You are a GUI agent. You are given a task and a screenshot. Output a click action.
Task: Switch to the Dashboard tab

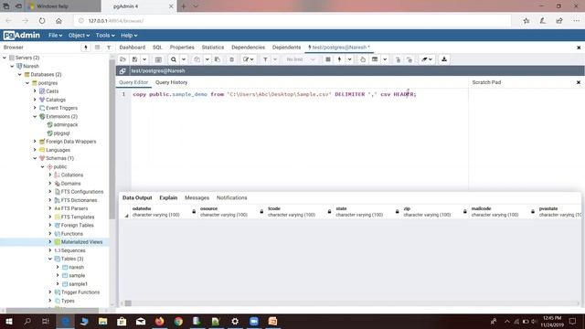[133, 48]
